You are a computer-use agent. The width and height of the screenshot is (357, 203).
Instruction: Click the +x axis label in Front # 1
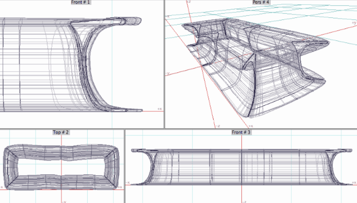point(160,109)
